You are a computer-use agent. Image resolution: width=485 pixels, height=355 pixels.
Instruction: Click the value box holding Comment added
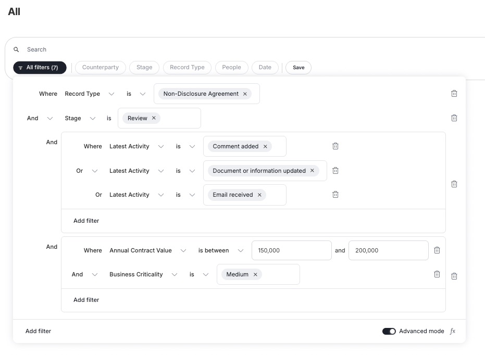pyautogui.click(x=245, y=146)
